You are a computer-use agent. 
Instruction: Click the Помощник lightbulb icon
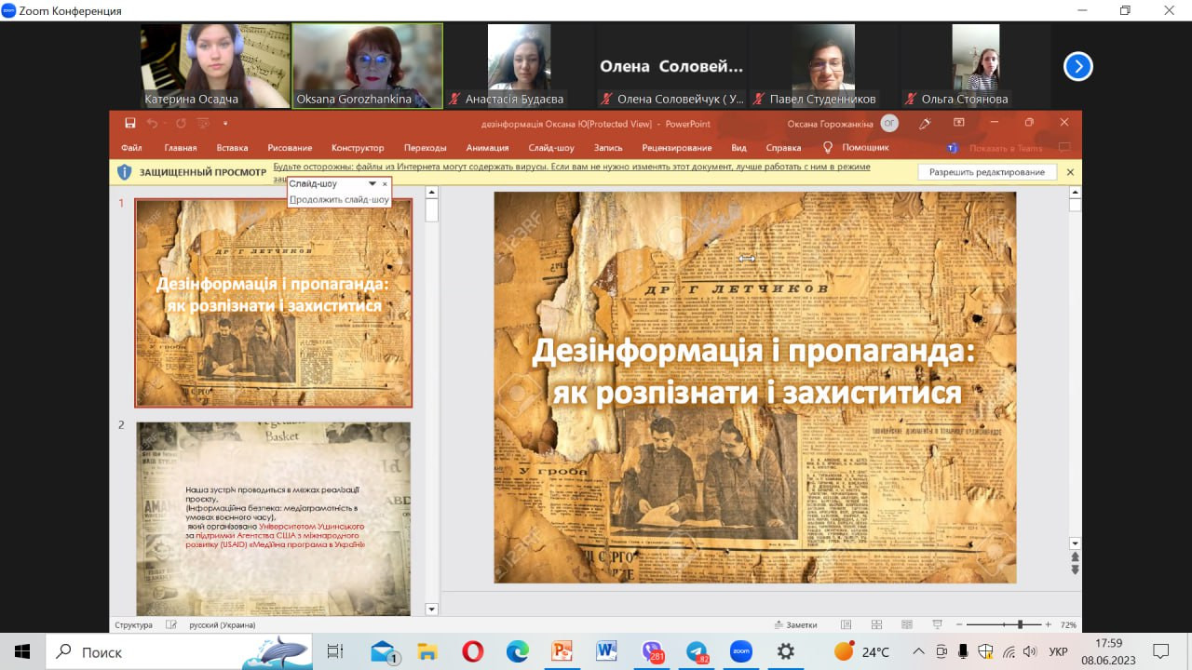click(x=827, y=147)
